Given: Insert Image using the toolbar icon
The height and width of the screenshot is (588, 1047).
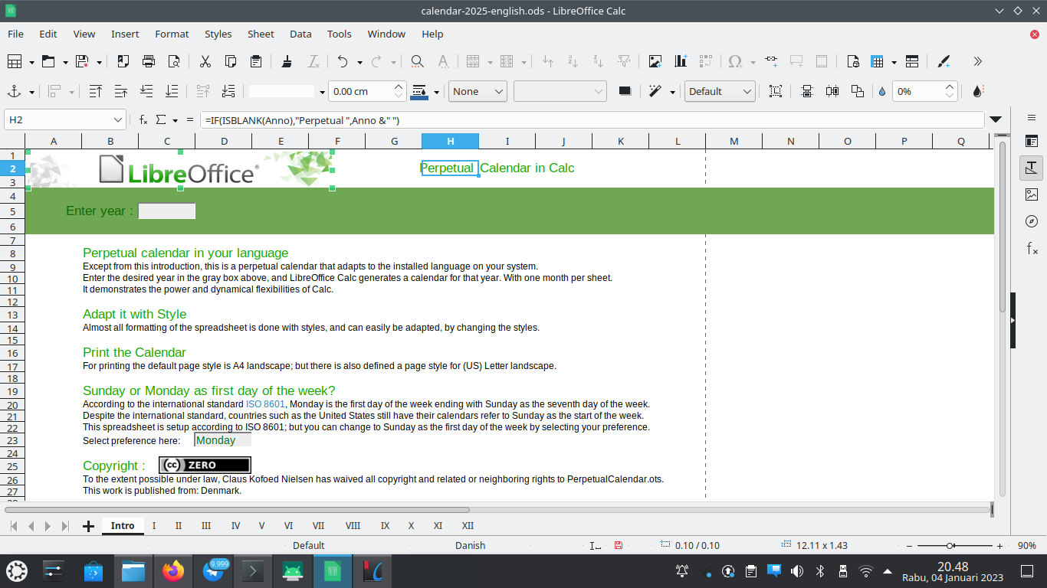Looking at the screenshot, I should (x=655, y=61).
